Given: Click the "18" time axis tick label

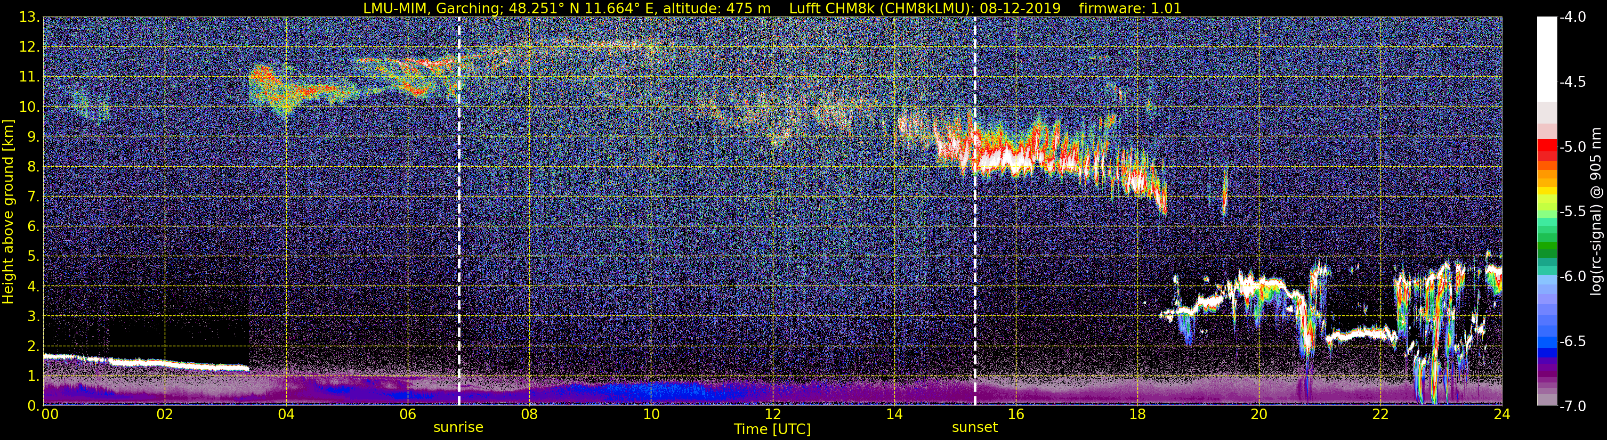Looking at the screenshot, I should tap(1137, 414).
